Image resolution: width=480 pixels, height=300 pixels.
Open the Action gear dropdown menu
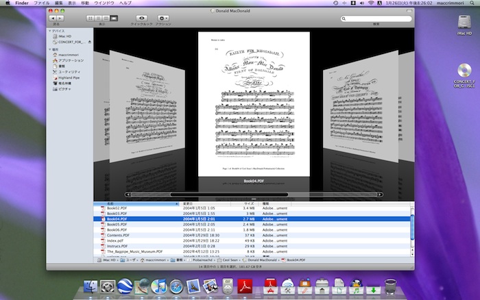[163, 18]
